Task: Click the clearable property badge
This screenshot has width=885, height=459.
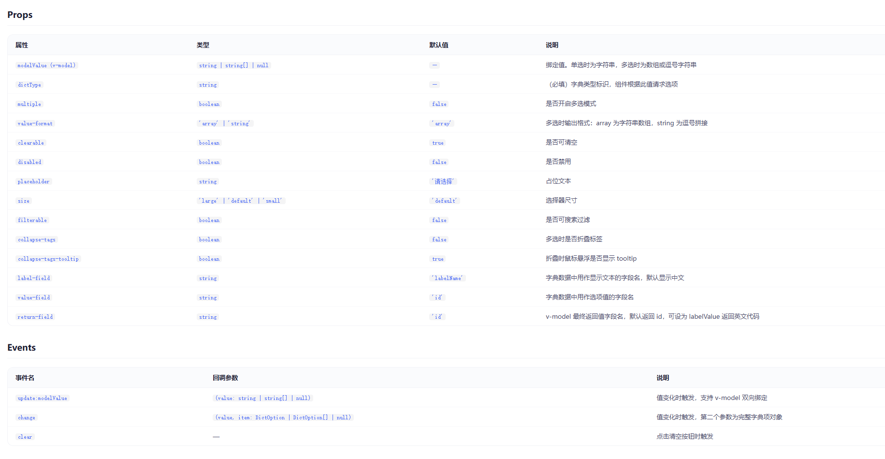Action: click(x=30, y=143)
